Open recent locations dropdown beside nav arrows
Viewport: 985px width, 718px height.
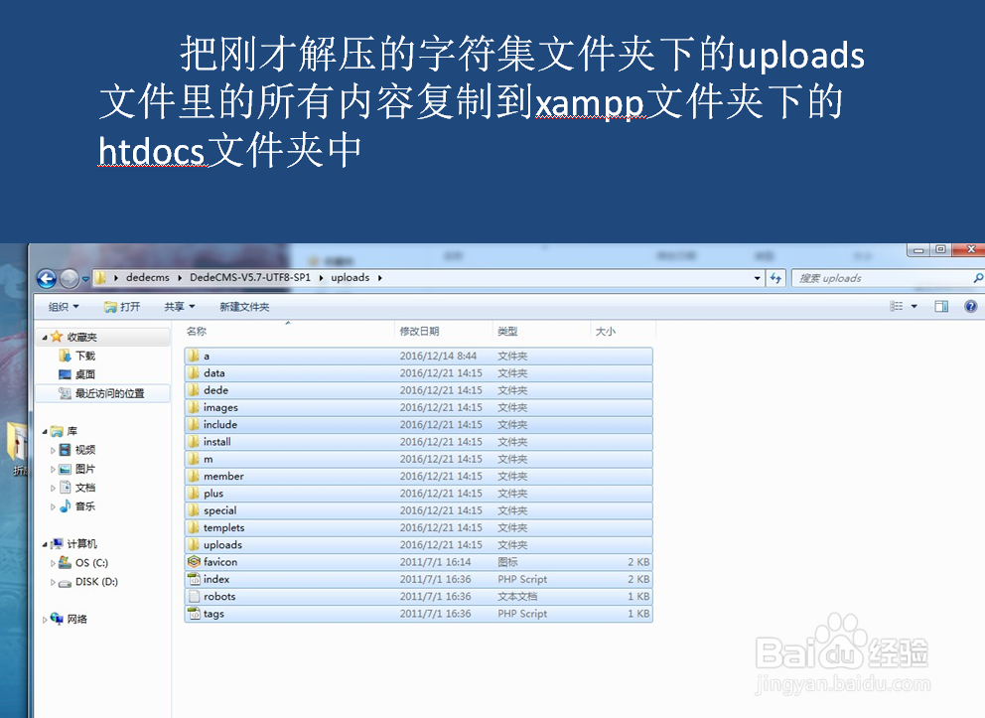coord(85,279)
